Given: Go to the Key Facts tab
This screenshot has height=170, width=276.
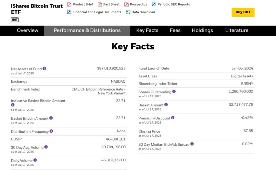Looking at the screenshot, I should point(147,30).
